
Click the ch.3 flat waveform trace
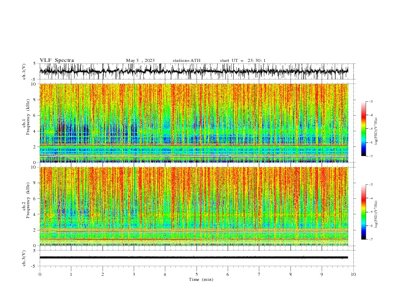[193, 258]
